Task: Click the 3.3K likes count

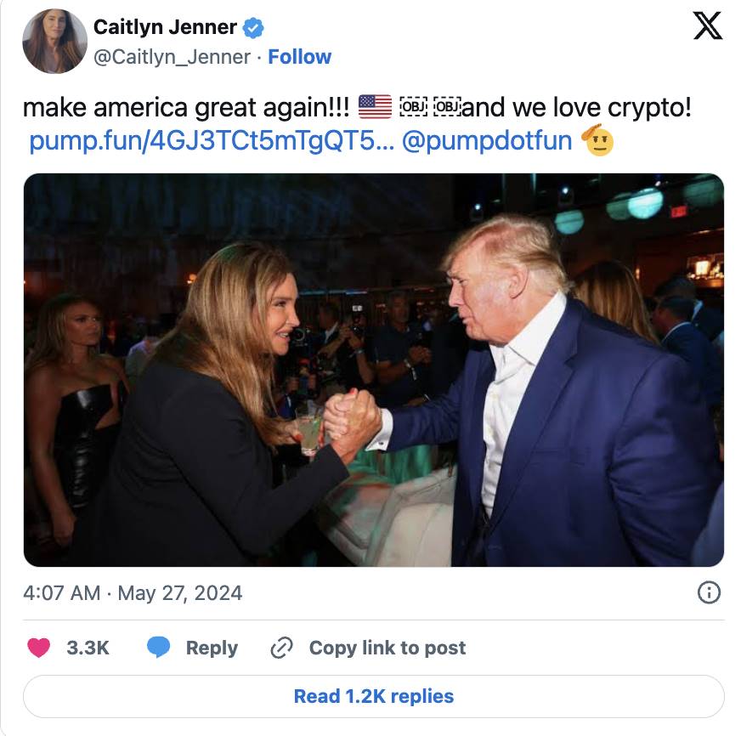Action: (88, 648)
